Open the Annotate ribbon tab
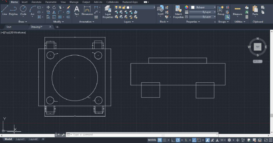This screenshot has width=273, height=143. click(36, 2)
